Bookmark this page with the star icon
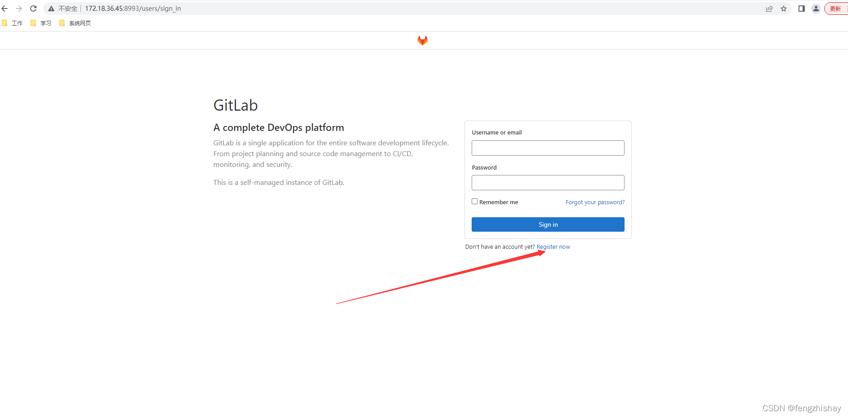This screenshot has height=417, width=848. tap(784, 8)
